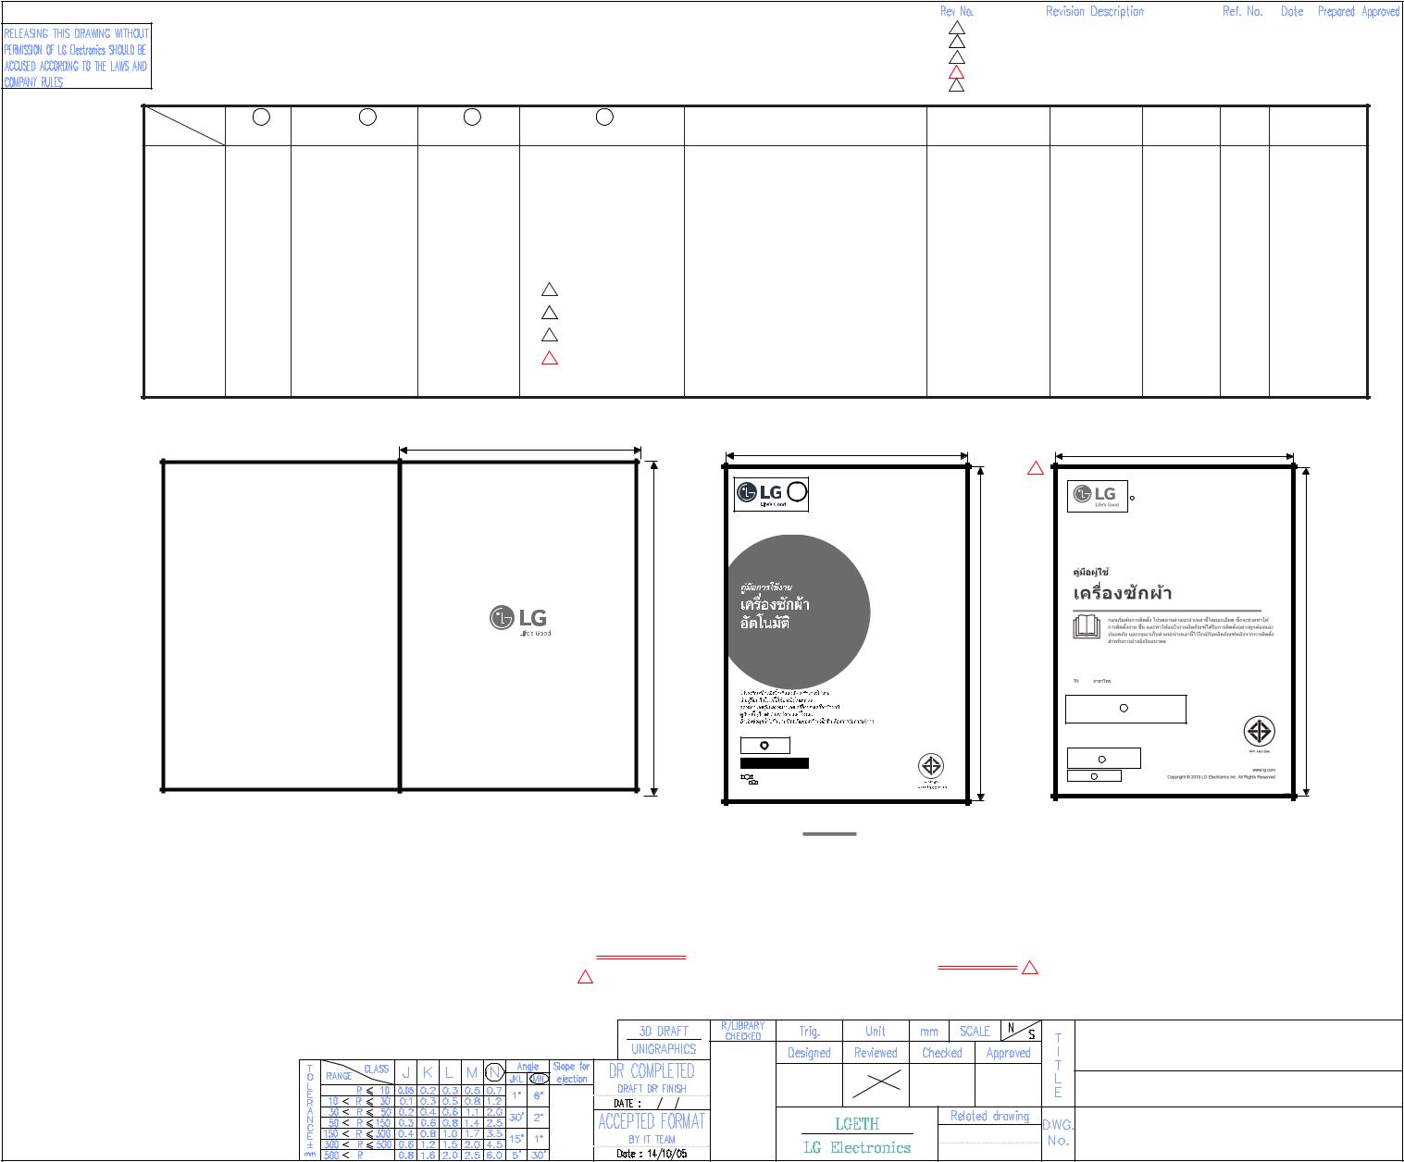Select the confidentiality notice text box
The height and width of the screenshot is (1162, 1404).
coord(76,57)
